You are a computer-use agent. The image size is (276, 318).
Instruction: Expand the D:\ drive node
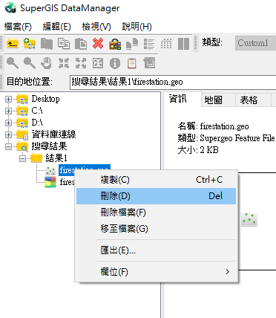point(8,123)
